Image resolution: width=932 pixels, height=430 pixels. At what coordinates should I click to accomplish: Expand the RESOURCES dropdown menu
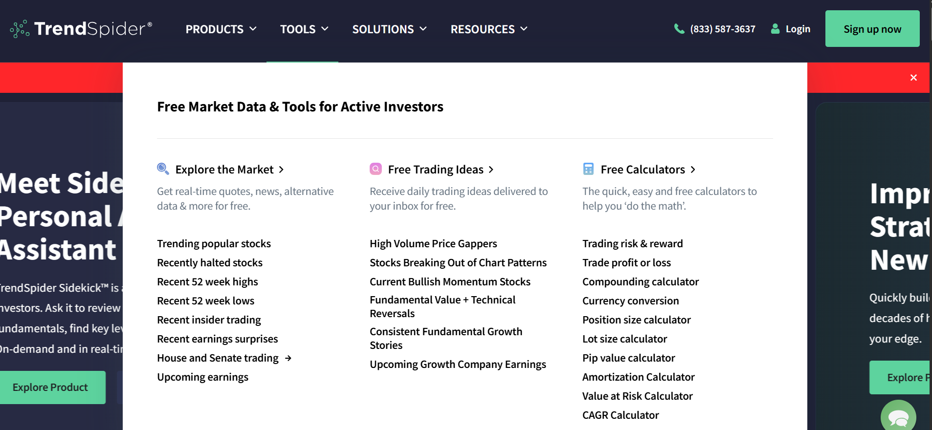(x=489, y=29)
